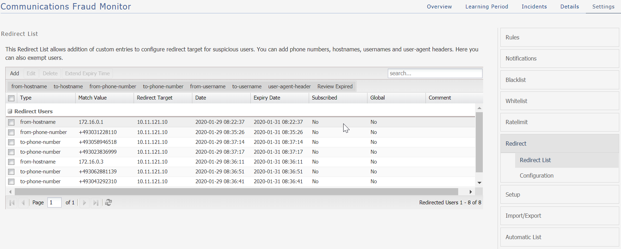Image resolution: width=621 pixels, height=249 pixels.
Task: Click Extend Expiry Time button
Action: (x=87, y=74)
